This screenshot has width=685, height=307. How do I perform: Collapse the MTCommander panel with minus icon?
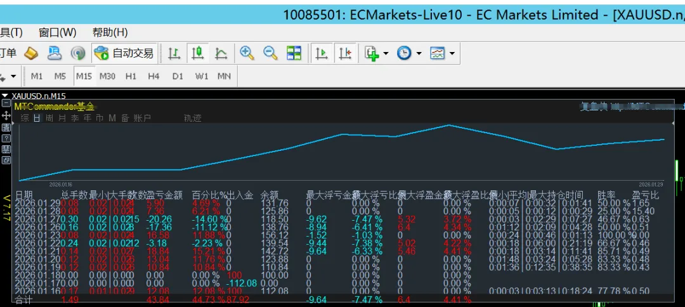(x=6, y=103)
